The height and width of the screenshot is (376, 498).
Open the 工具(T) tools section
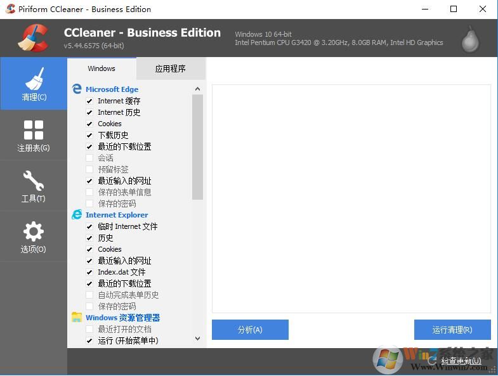click(34, 185)
